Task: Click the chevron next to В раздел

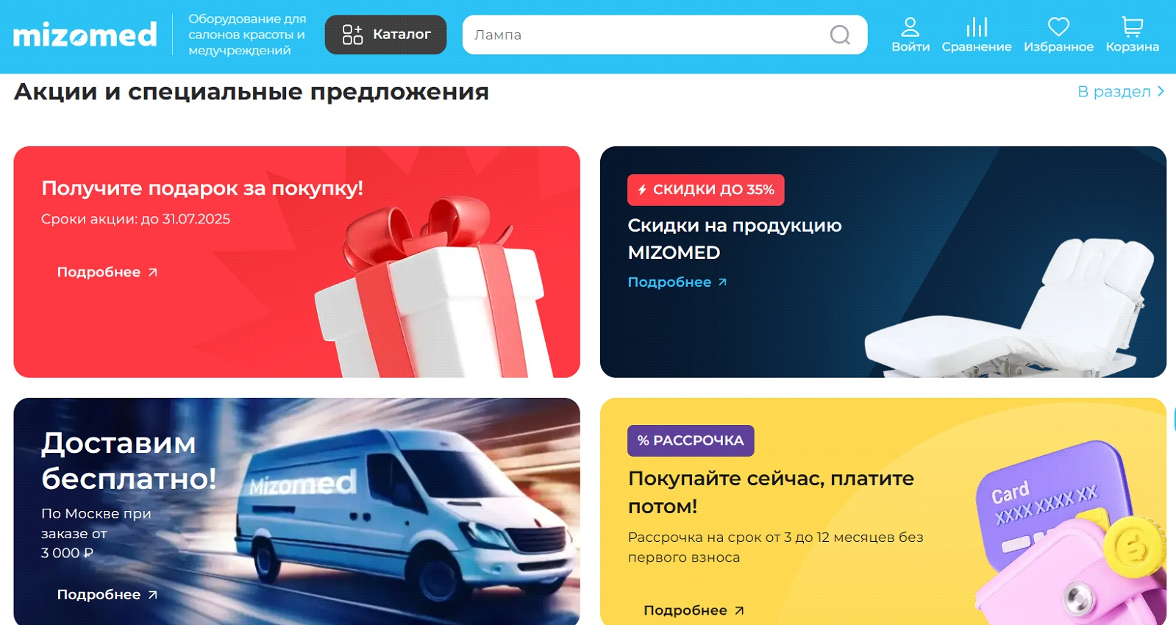Action: click(1161, 91)
